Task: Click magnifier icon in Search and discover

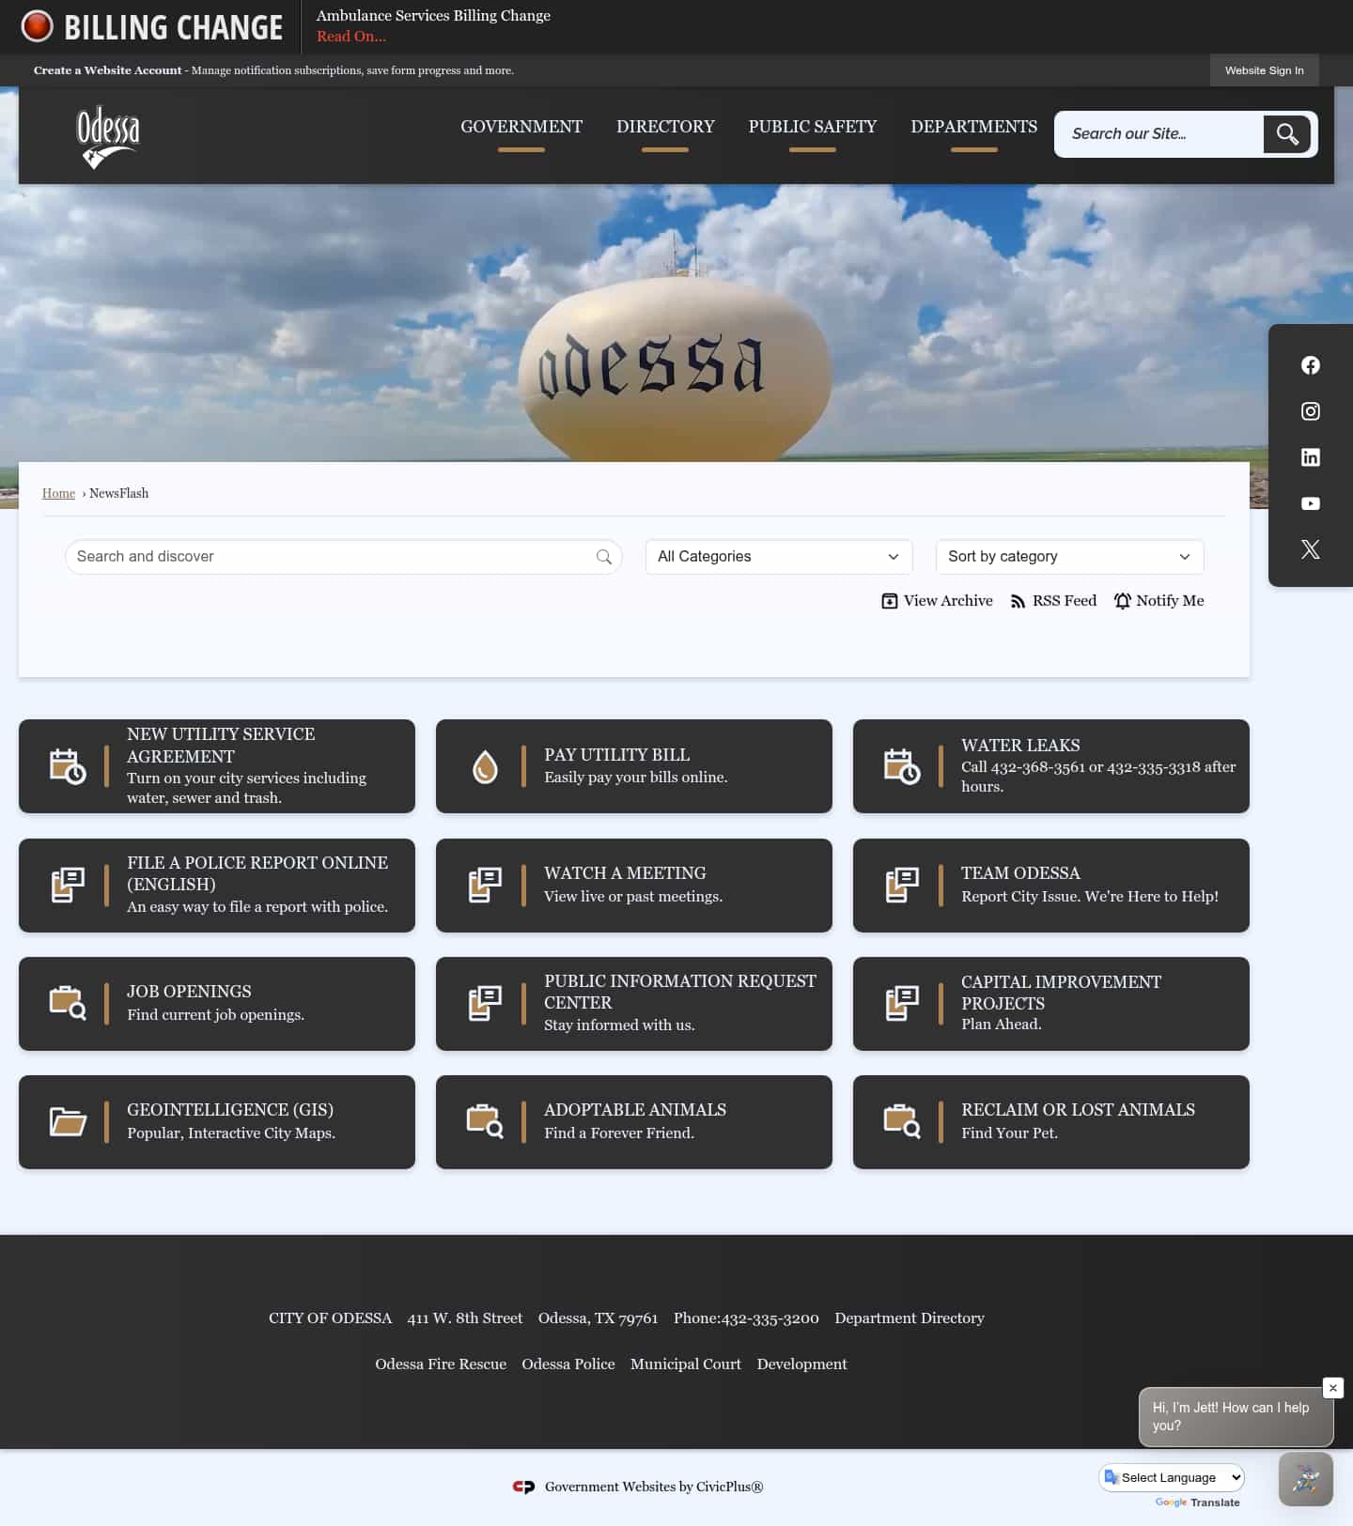Action: [604, 557]
